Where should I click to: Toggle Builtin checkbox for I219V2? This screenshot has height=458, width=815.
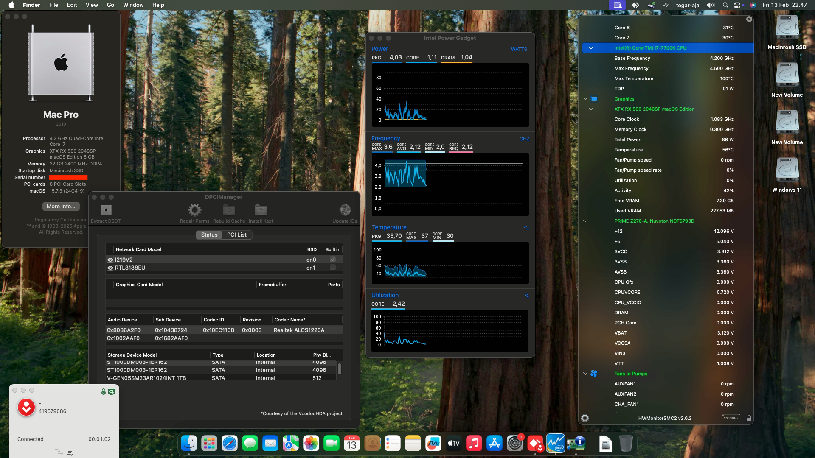(333, 259)
